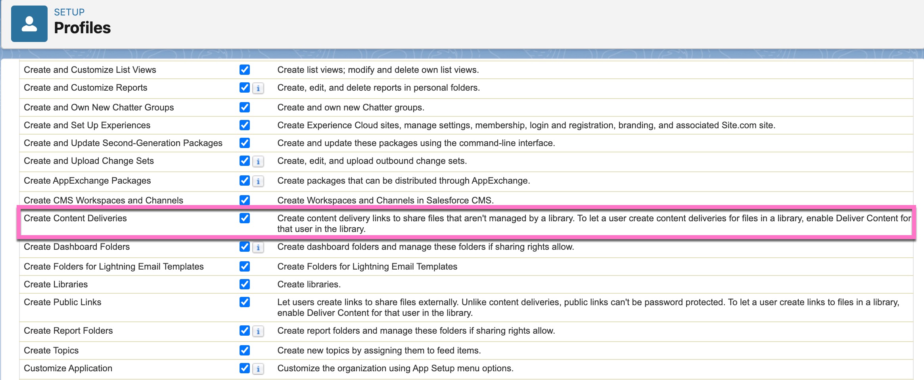Open info icon for Create AppExchange Packages
Image resolution: width=924 pixels, height=380 pixels.
pos(258,181)
